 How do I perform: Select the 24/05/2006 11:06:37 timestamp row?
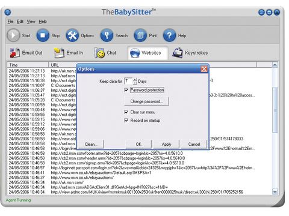26,90
